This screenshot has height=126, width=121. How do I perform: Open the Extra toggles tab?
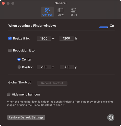74,12
